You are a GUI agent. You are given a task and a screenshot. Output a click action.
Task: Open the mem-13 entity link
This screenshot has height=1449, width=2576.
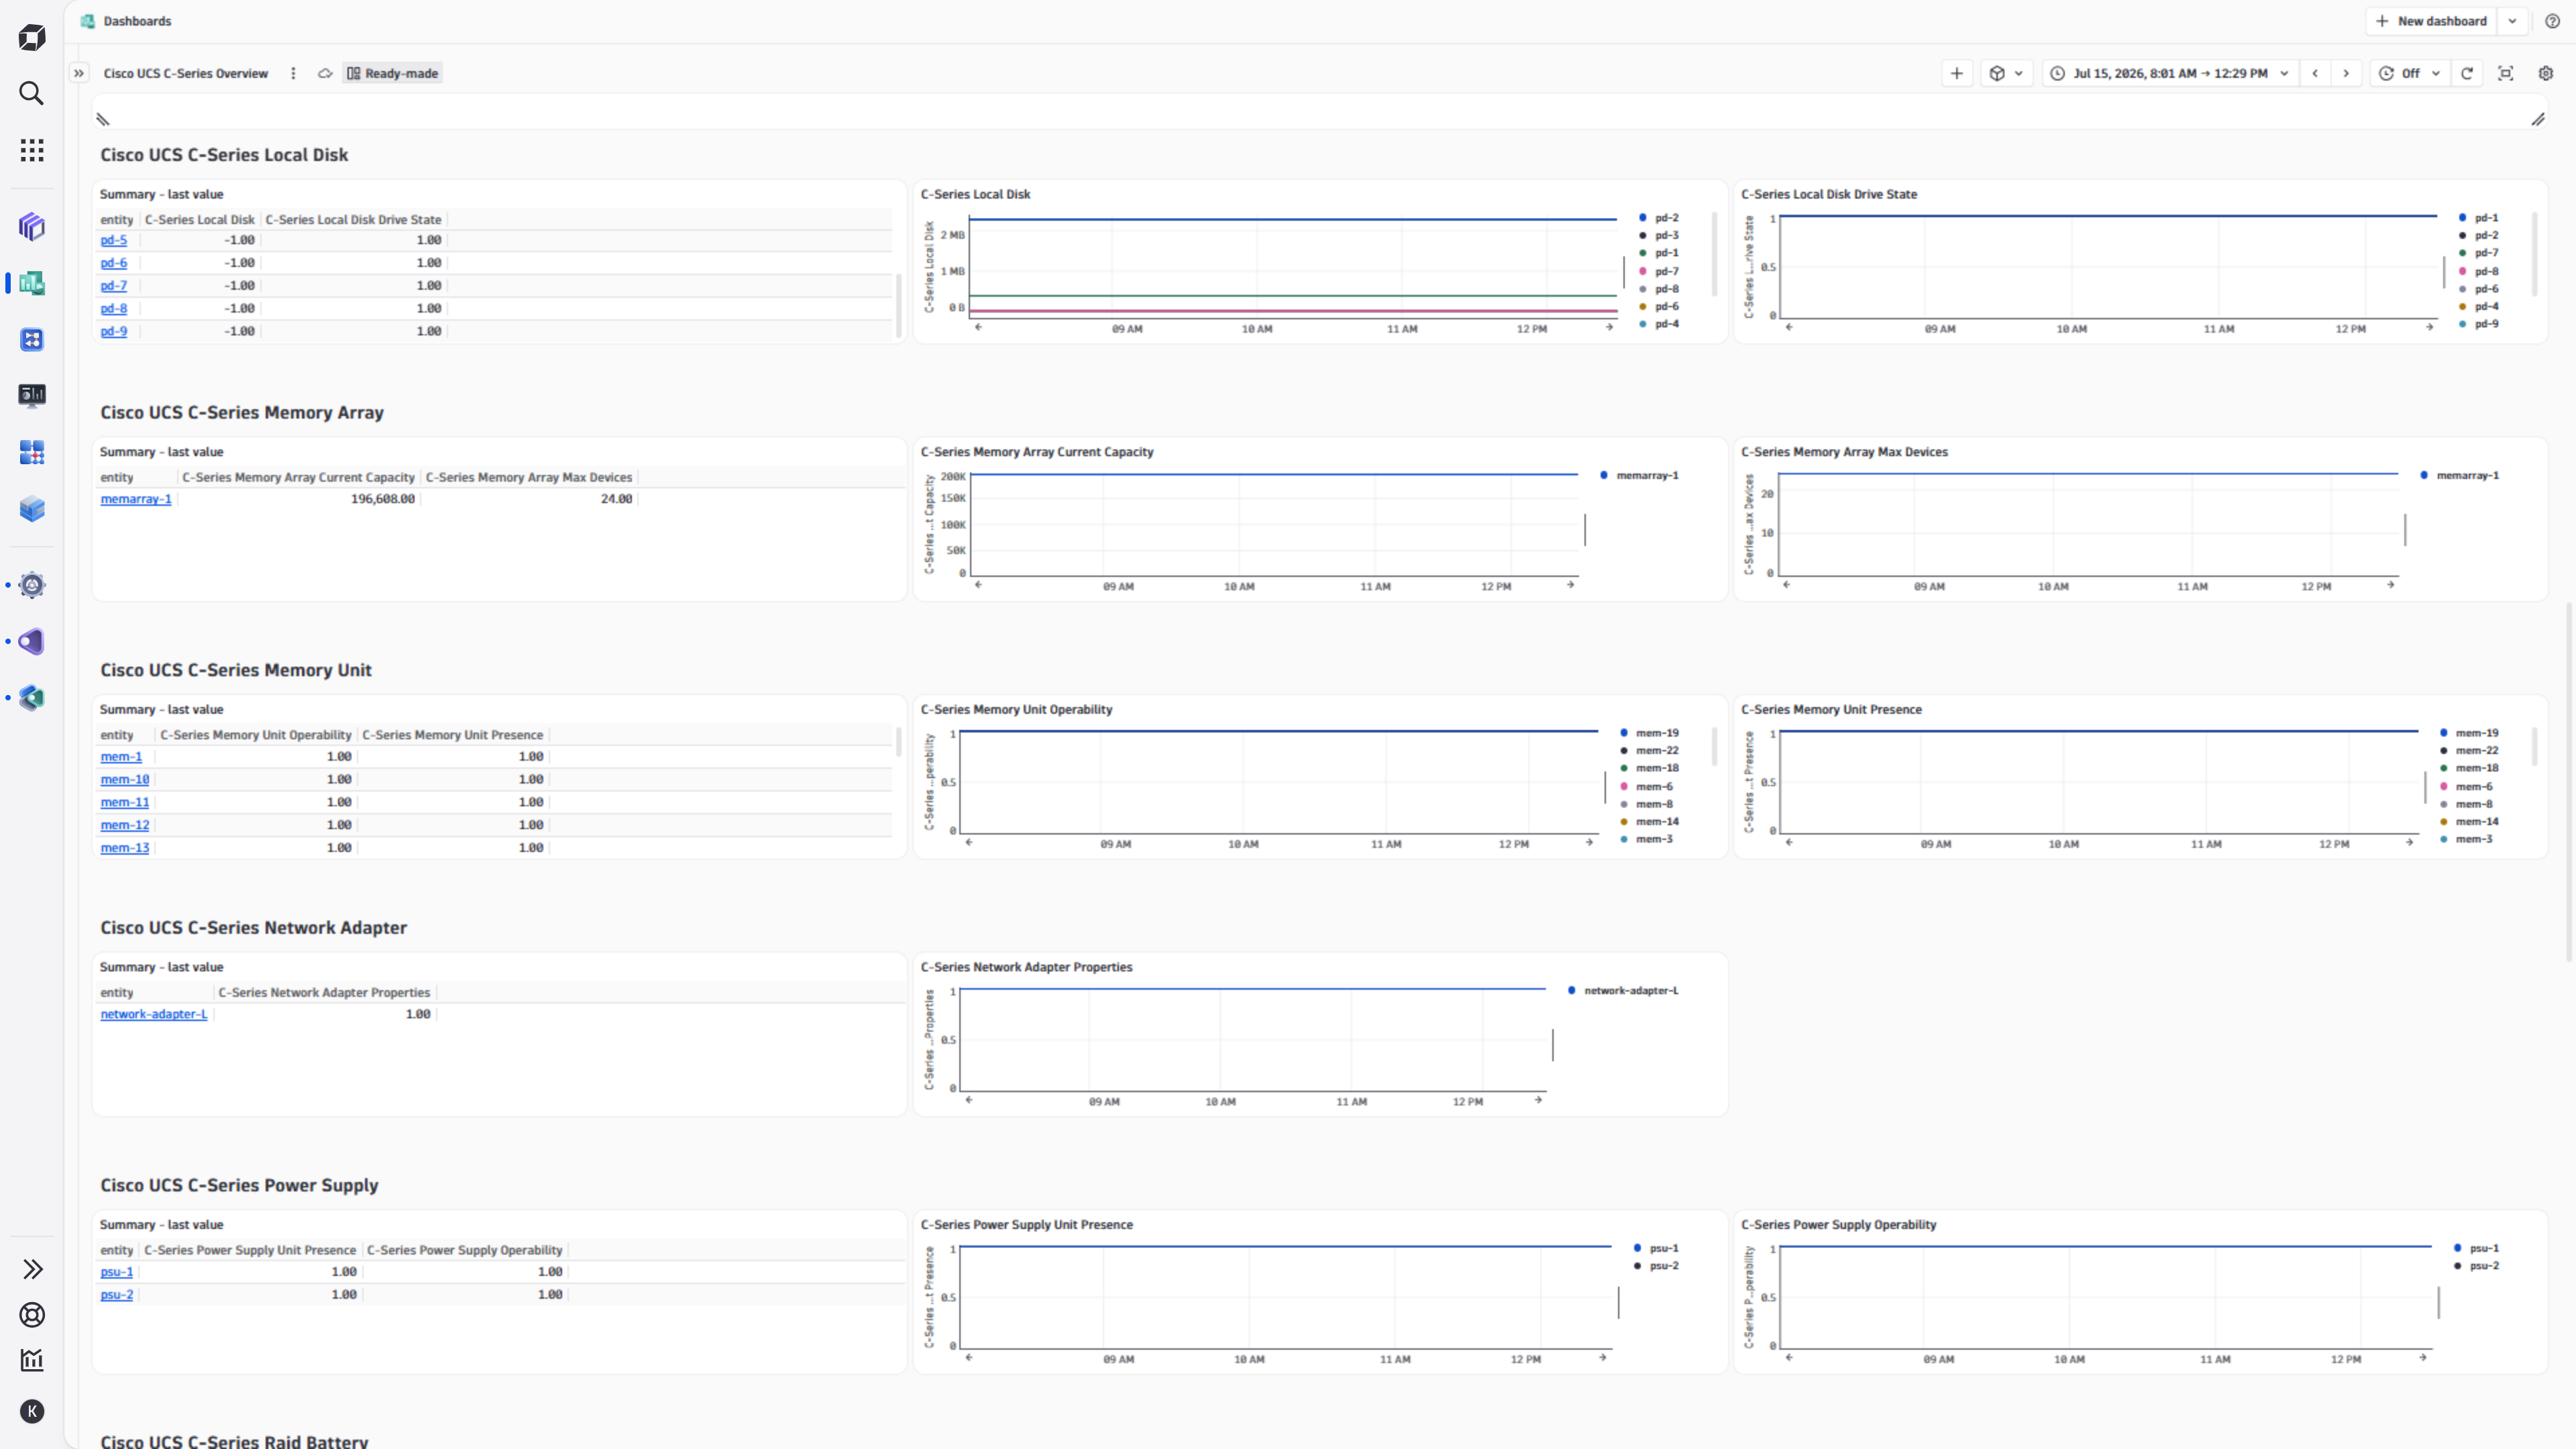pyautogui.click(x=125, y=848)
